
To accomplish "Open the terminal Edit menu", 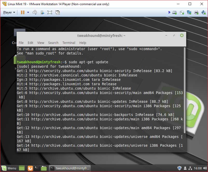I will point(30,43).
